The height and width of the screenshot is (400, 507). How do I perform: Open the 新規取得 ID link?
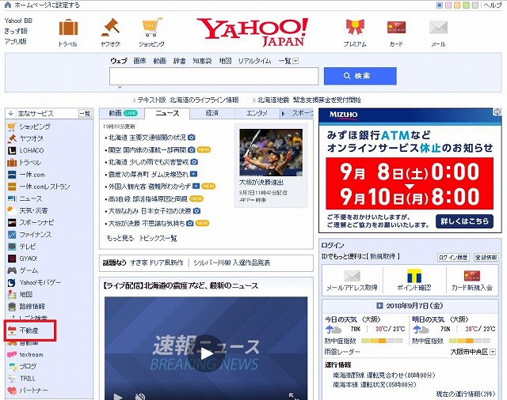click(x=383, y=256)
